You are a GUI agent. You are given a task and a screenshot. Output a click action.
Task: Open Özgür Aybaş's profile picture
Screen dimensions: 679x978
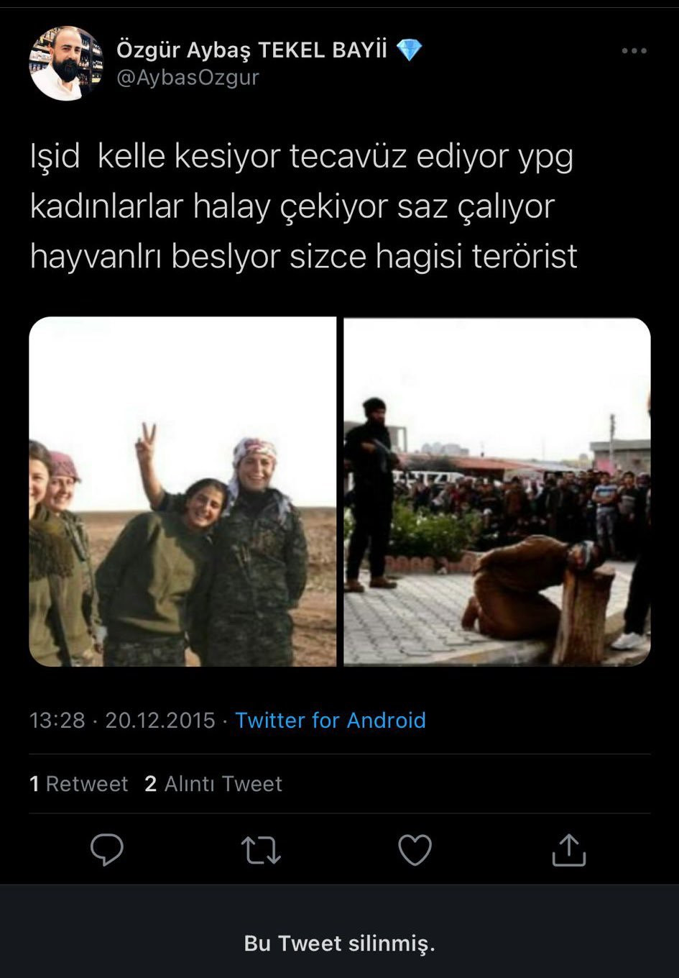(66, 63)
